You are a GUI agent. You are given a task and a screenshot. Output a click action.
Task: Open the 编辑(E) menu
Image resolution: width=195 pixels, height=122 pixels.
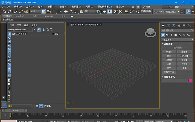18,7
